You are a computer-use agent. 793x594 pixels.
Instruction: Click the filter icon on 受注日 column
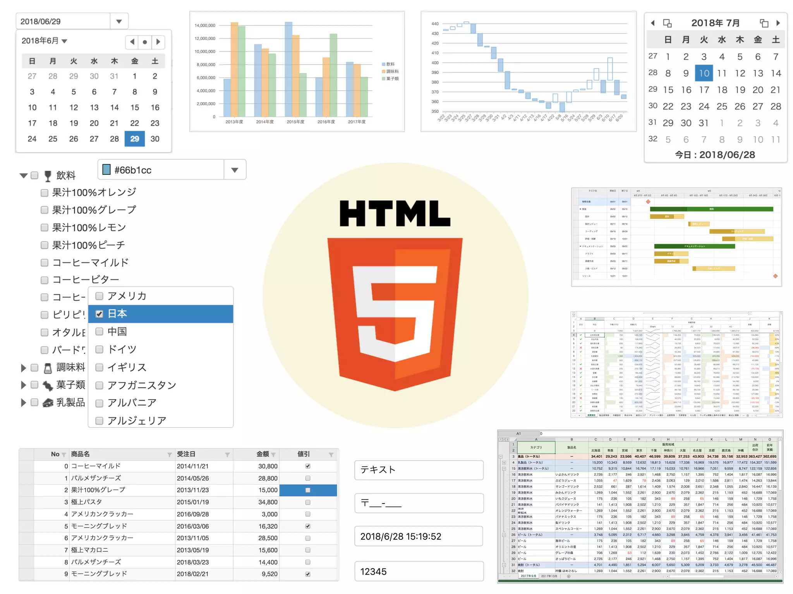tap(227, 455)
